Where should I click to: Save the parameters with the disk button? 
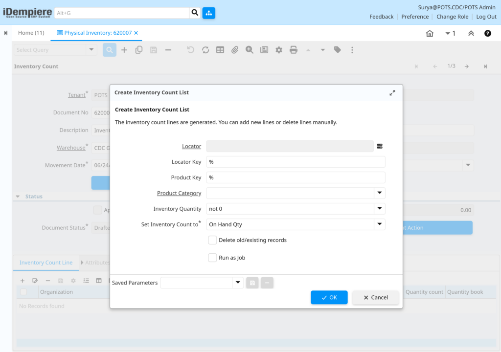(252, 283)
